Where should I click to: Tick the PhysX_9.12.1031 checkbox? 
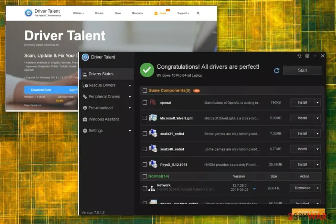[x=145, y=164]
